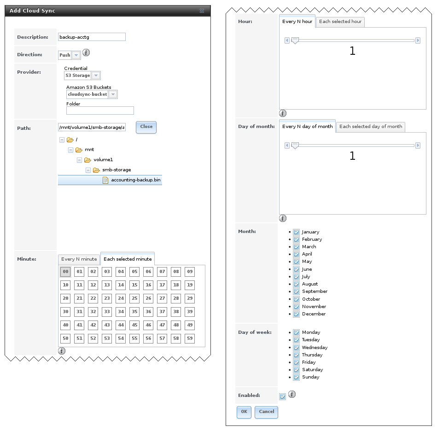This screenshot has width=437, height=431.
Task: Select the smb-storage folder icon in the tree
Action: (x=96, y=170)
